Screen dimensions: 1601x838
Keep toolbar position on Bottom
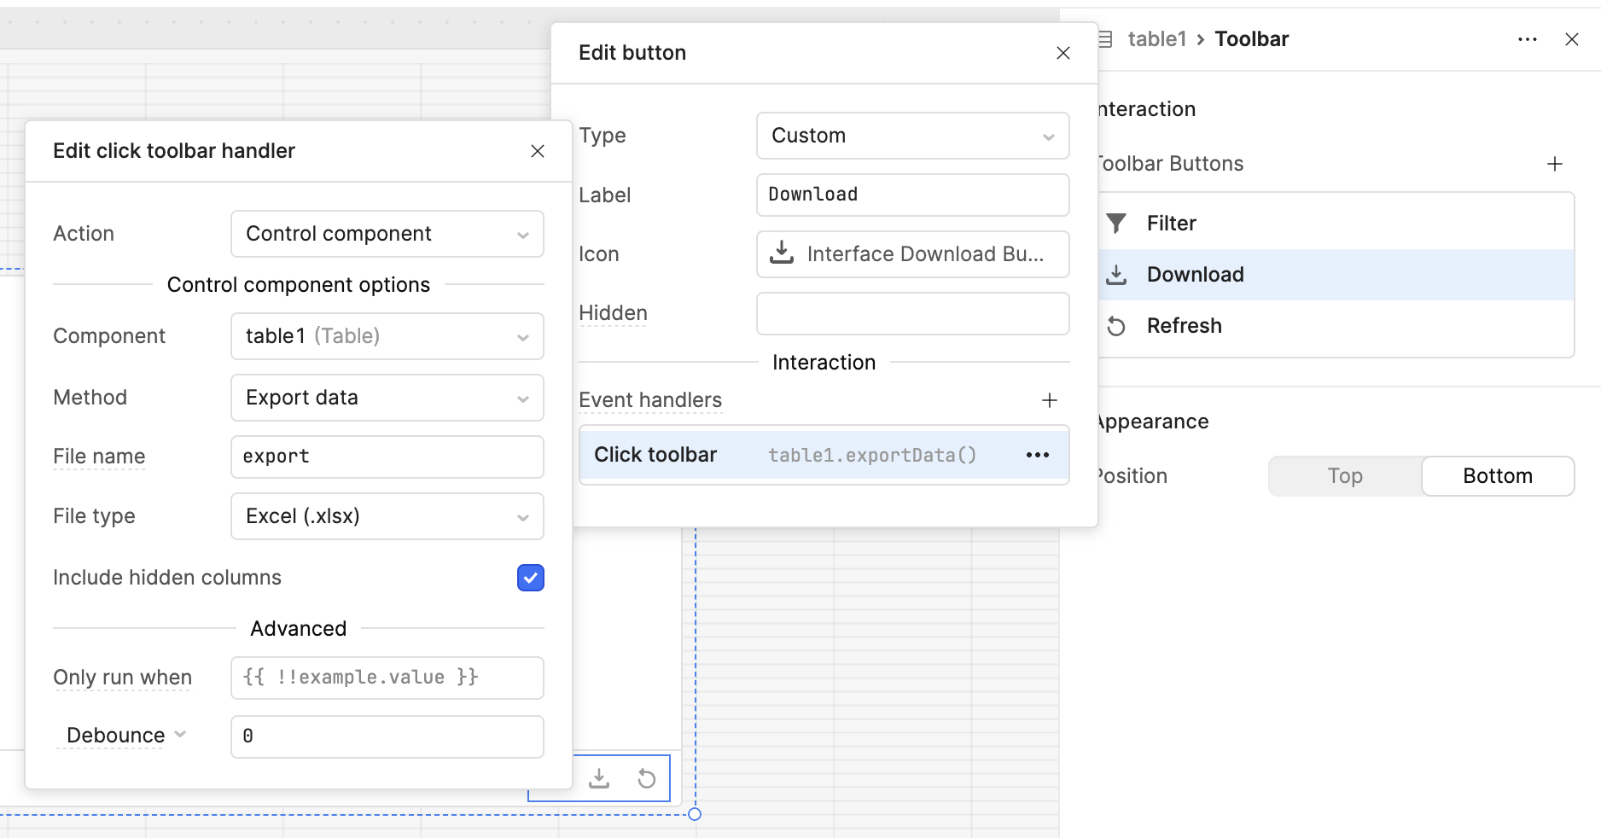click(x=1498, y=475)
